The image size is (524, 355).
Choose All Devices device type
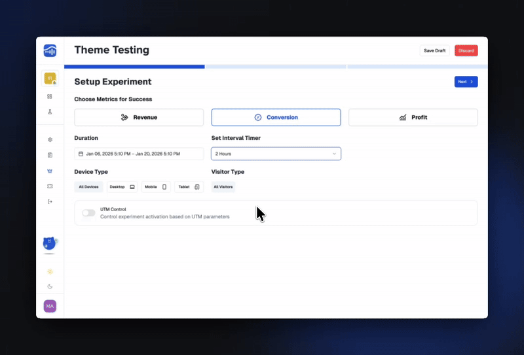(x=88, y=187)
